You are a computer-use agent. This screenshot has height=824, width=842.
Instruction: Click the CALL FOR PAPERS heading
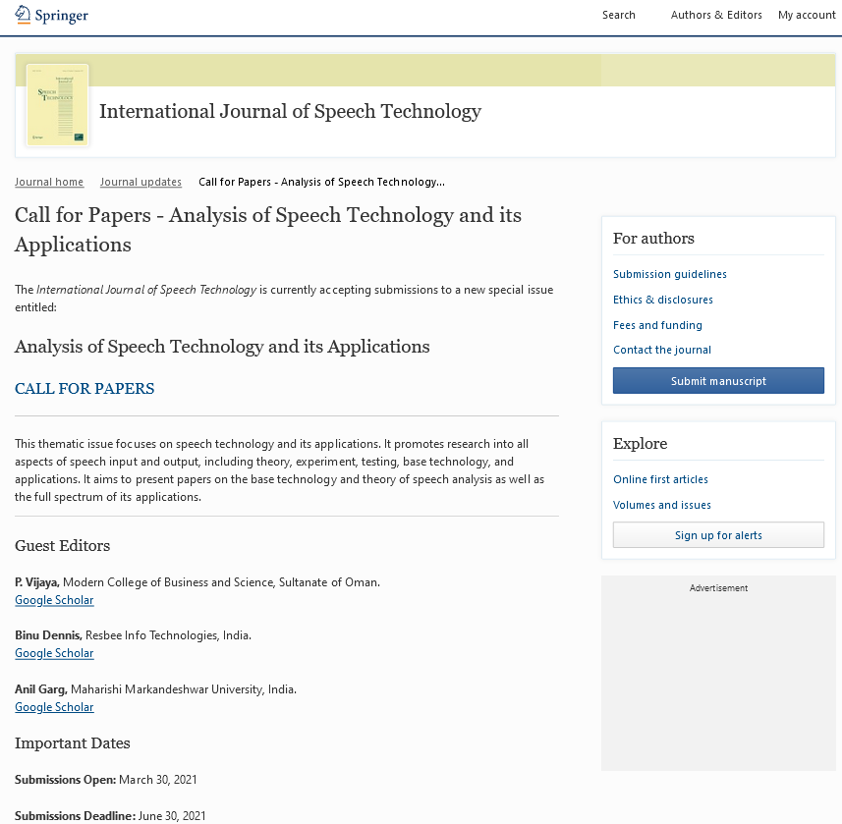pyautogui.click(x=84, y=389)
